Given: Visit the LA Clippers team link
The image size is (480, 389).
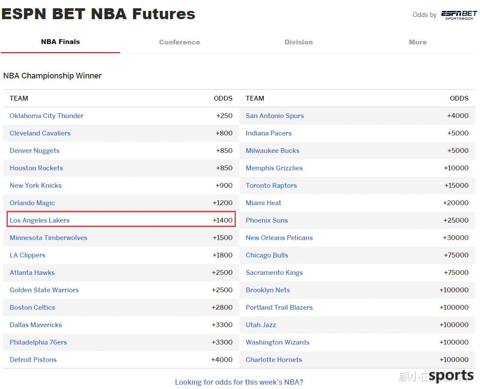Looking at the screenshot, I should pyautogui.click(x=27, y=255).
